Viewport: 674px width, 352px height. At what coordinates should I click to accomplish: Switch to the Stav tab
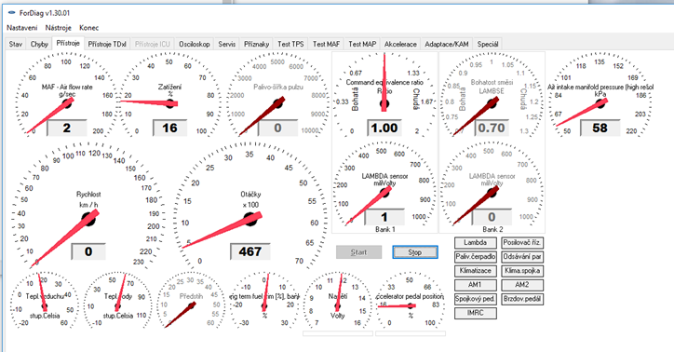16,44
